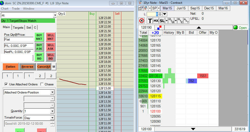
Task: Click the CancelAll button
Action: click(x=44, y=67)
